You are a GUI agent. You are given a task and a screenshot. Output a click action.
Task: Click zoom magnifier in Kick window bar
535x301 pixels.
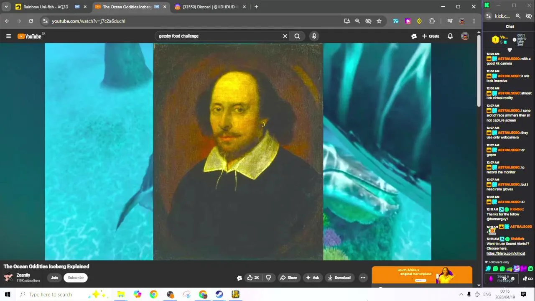tap(518, 16)
